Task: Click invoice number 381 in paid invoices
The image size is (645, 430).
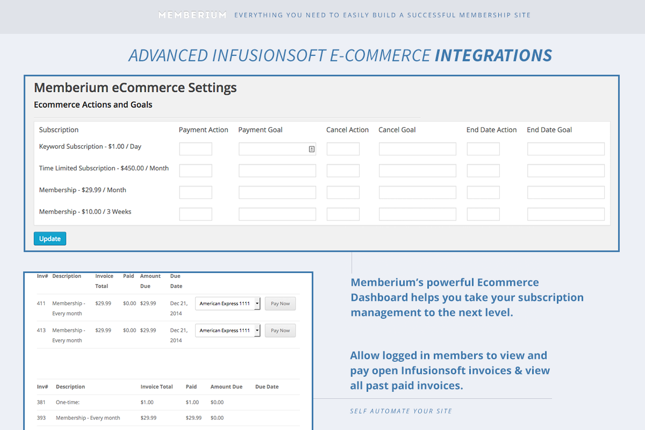Action: (x=41, y=402)
